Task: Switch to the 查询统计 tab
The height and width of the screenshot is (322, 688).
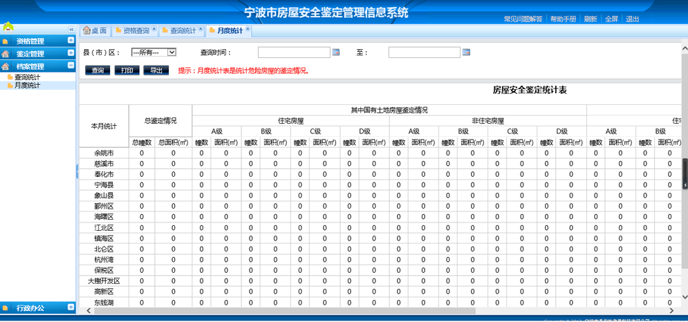Action: tap(183, 31)
